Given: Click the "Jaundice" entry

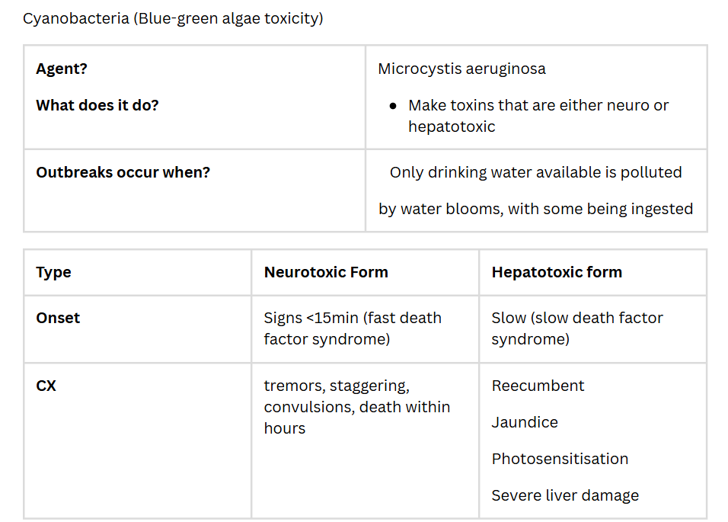Looking at the screenshot, I should click(x=525, y=422).
